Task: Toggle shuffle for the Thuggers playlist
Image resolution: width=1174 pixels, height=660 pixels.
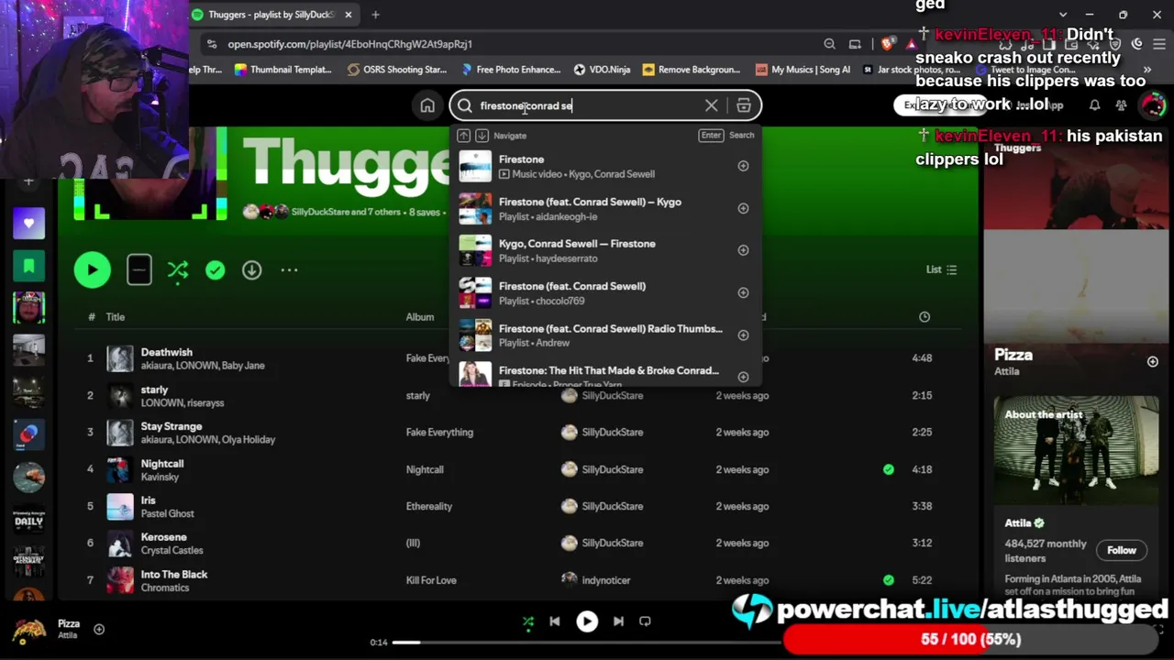Action: click(x=178, y=269)
